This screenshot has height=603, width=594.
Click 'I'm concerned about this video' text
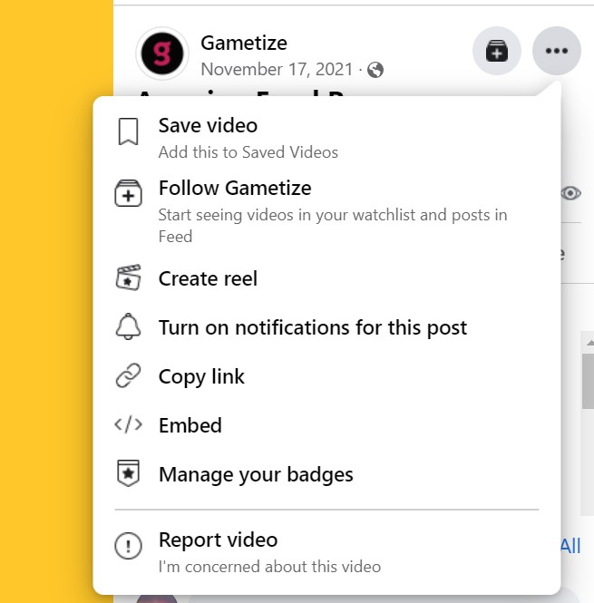coord(269,567)
